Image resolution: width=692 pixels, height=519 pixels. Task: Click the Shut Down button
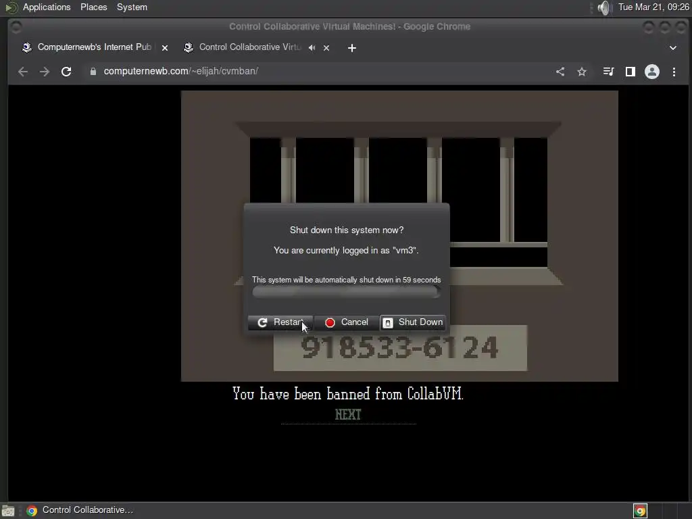(413, 322)
